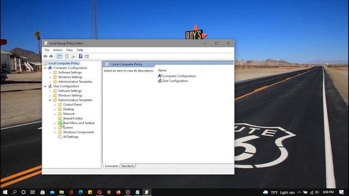Toggle the Show/Hide Action Pane toolbar icon
349x196 pixels.
[87, 57]
